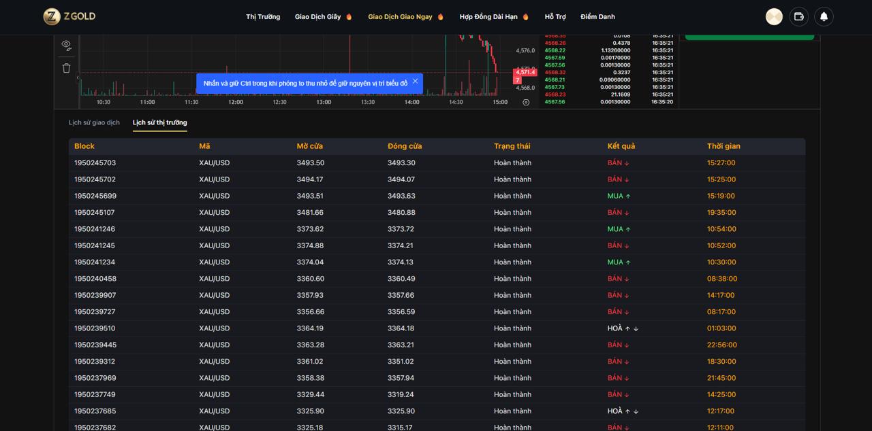
Task: Click the trash icon to delete drawings
Action: coord(66,68)
